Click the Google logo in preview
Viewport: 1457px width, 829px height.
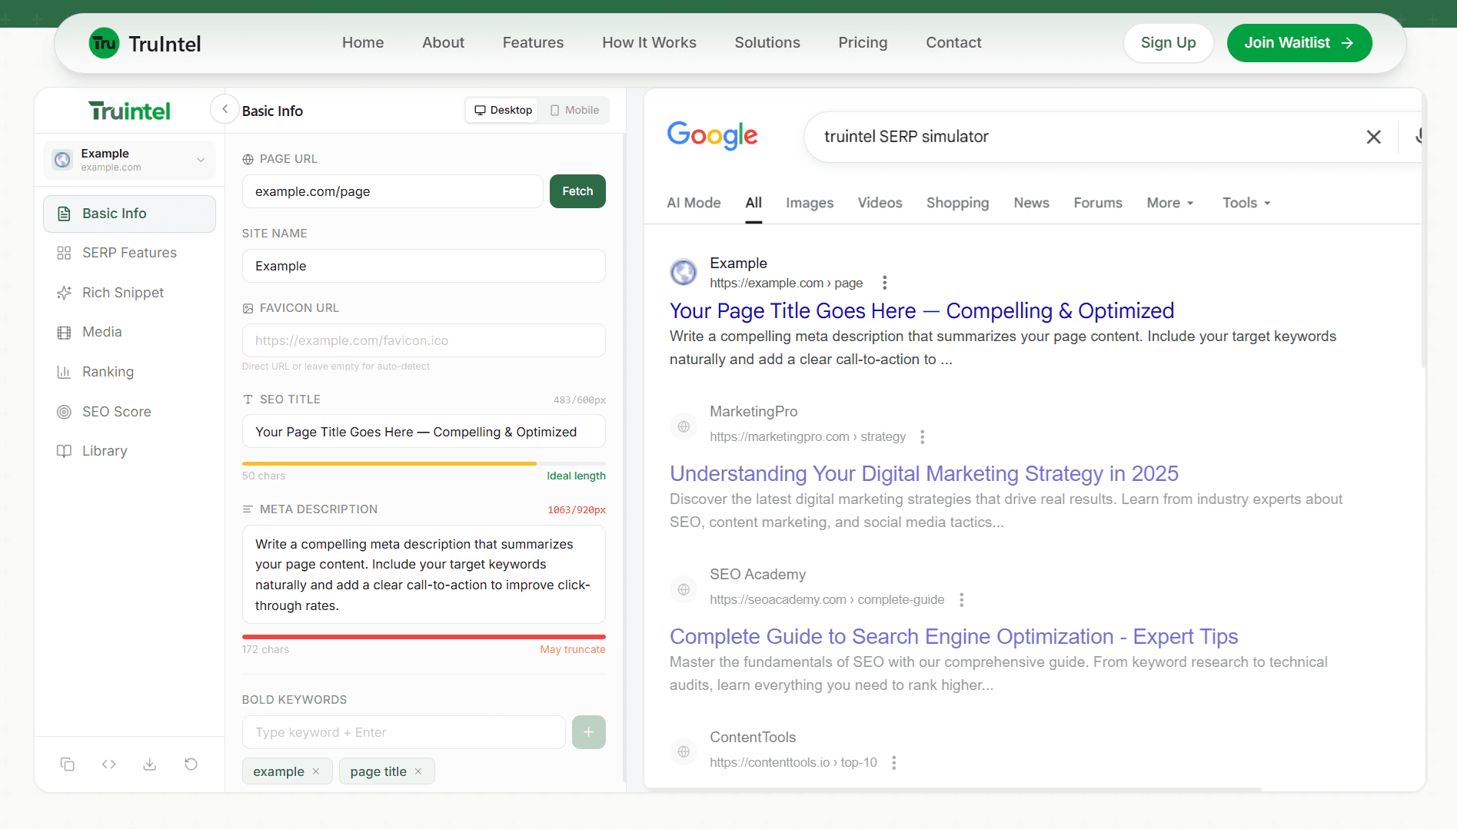[712, 136]
